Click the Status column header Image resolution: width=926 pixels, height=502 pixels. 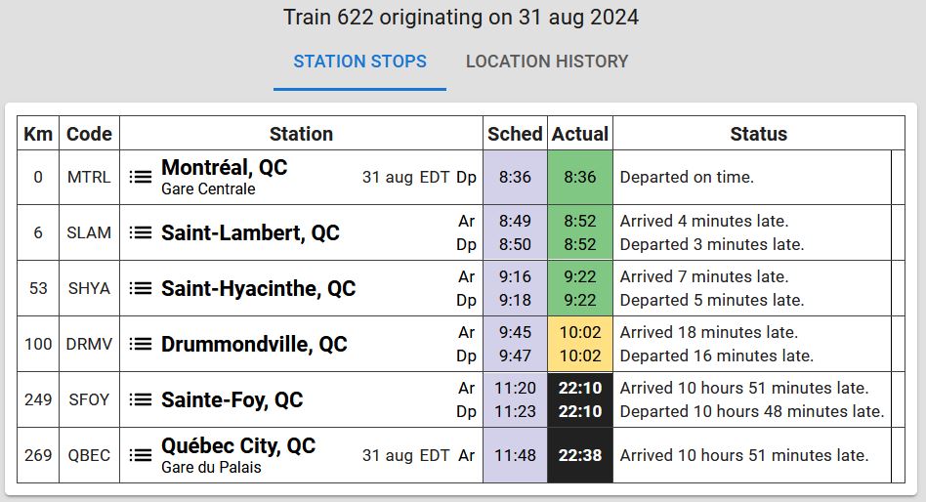(x=758, y=134)
